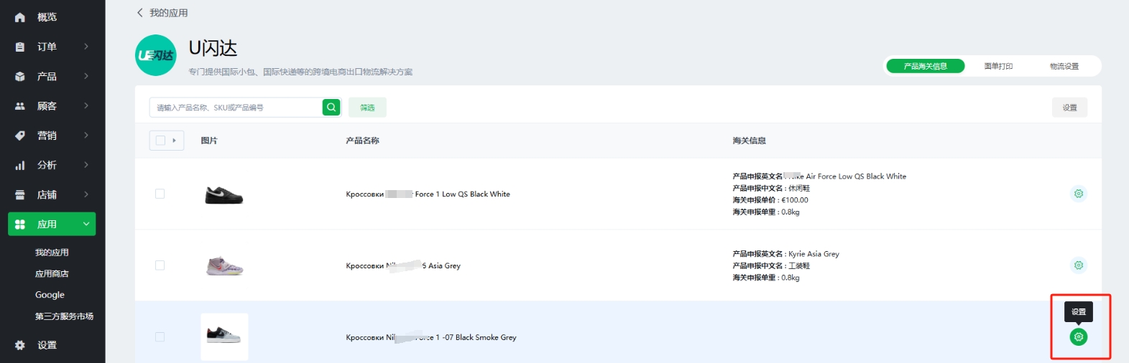Click the 概览 sidebar label

pos(47,17)
